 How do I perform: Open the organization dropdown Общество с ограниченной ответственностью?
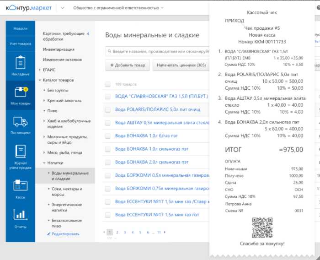[x=118, y=8]
